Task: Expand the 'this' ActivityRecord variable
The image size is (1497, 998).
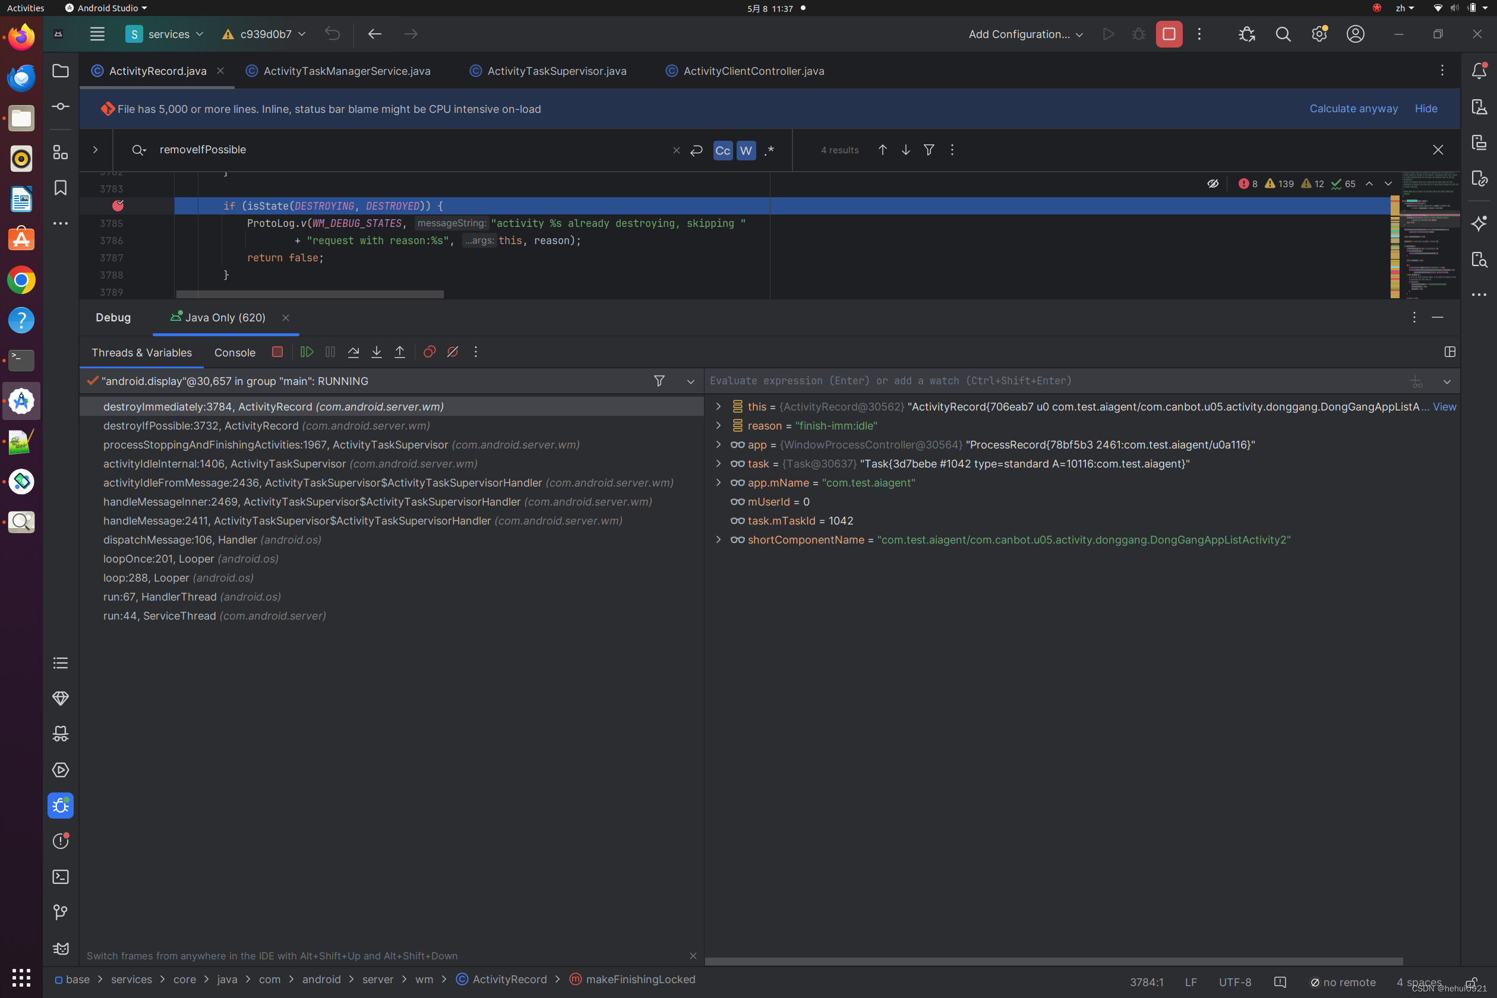Action: 719,406
